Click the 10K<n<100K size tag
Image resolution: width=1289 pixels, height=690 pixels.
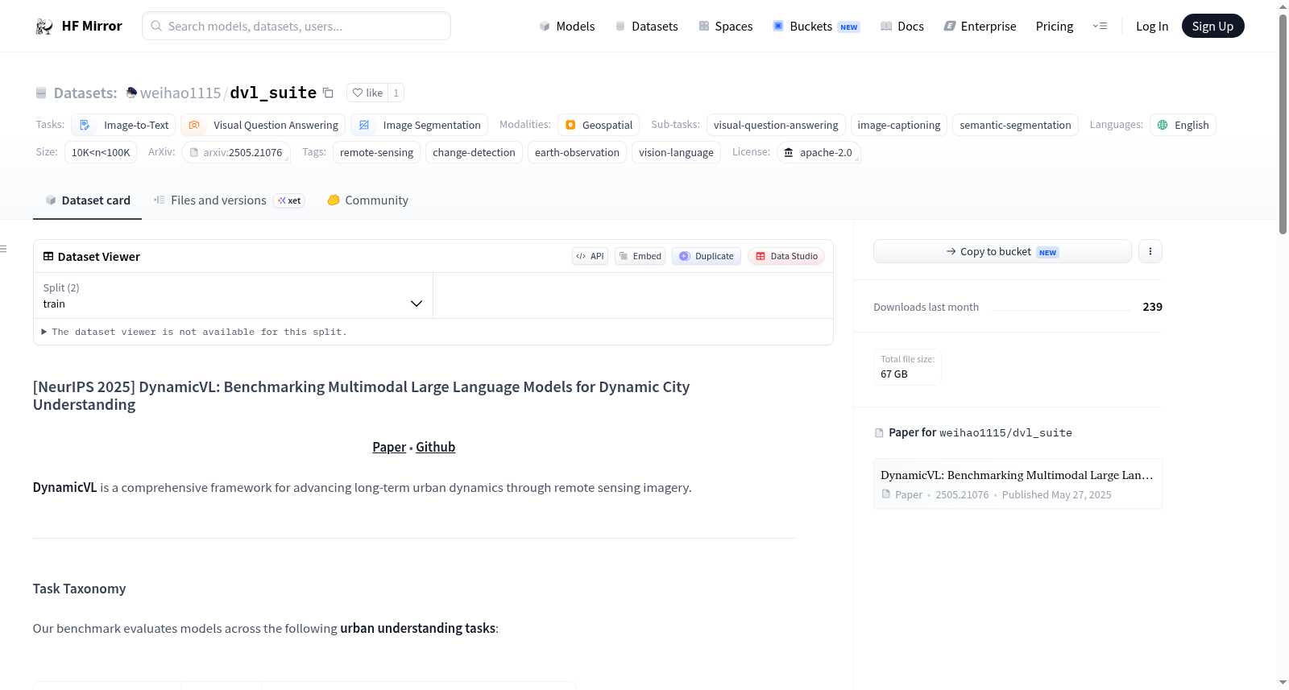[101, 152]
